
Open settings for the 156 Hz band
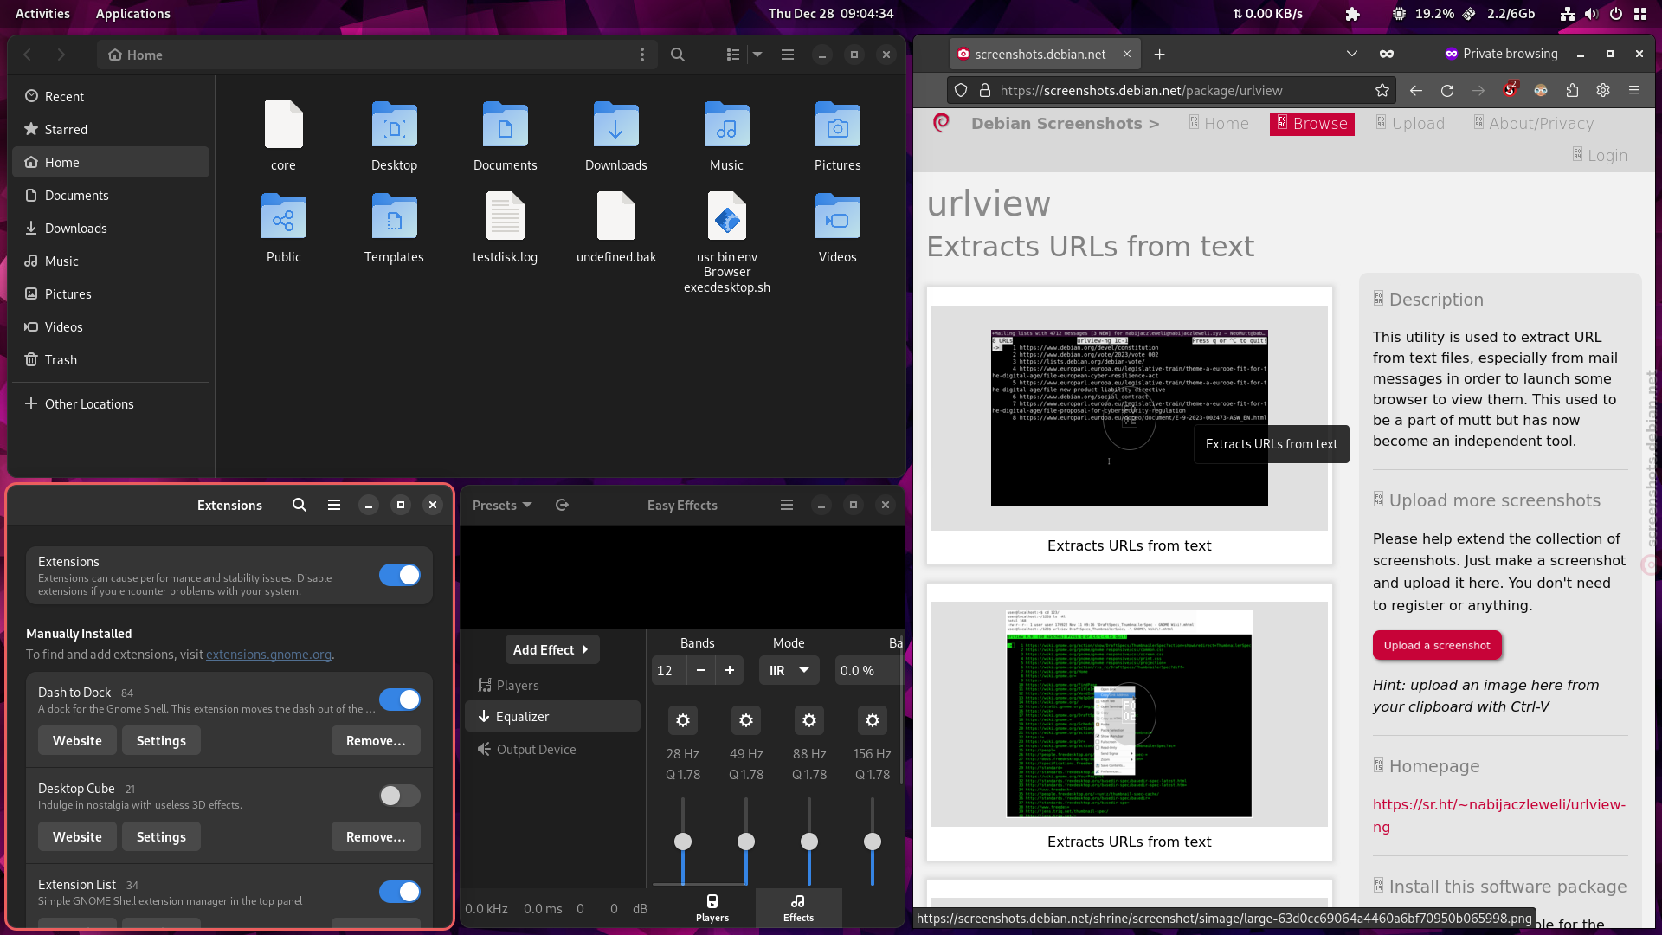[x=873, y=720]
